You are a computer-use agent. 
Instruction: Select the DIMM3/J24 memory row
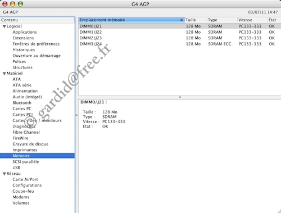coord(180,44)
